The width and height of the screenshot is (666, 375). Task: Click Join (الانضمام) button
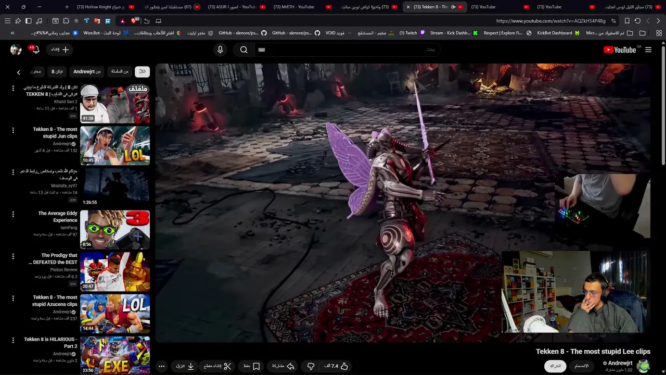582,366
